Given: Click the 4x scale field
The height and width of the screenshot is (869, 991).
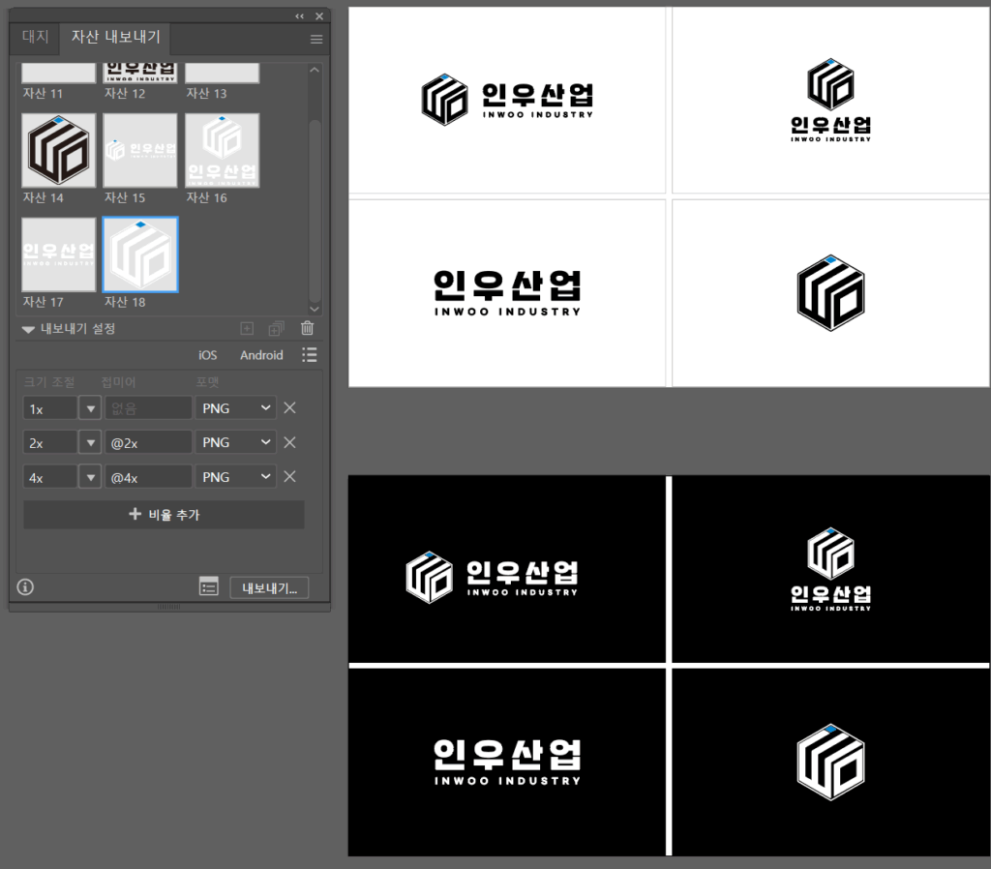Looking at the screenshot, I should click(50, 477).
